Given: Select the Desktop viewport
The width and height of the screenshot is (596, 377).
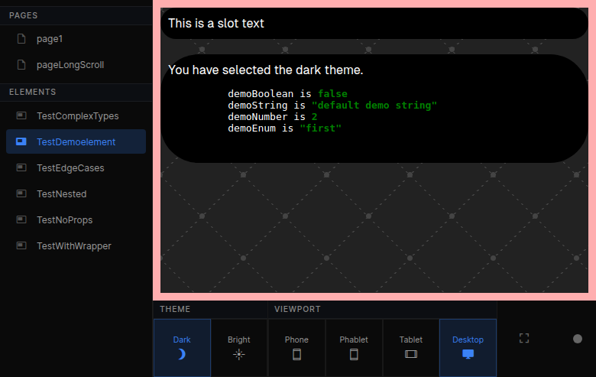Looking at the screenshot, I should [468, 347].
